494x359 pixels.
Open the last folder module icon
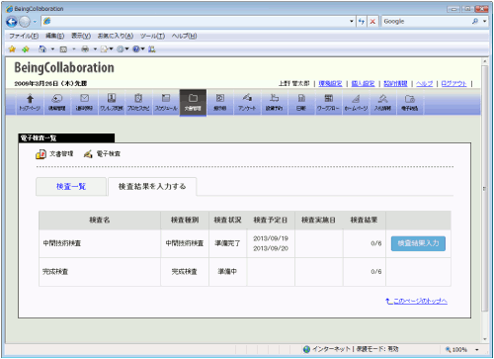410,103
